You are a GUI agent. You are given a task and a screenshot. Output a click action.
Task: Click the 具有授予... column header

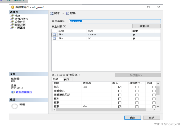[137, 83]
